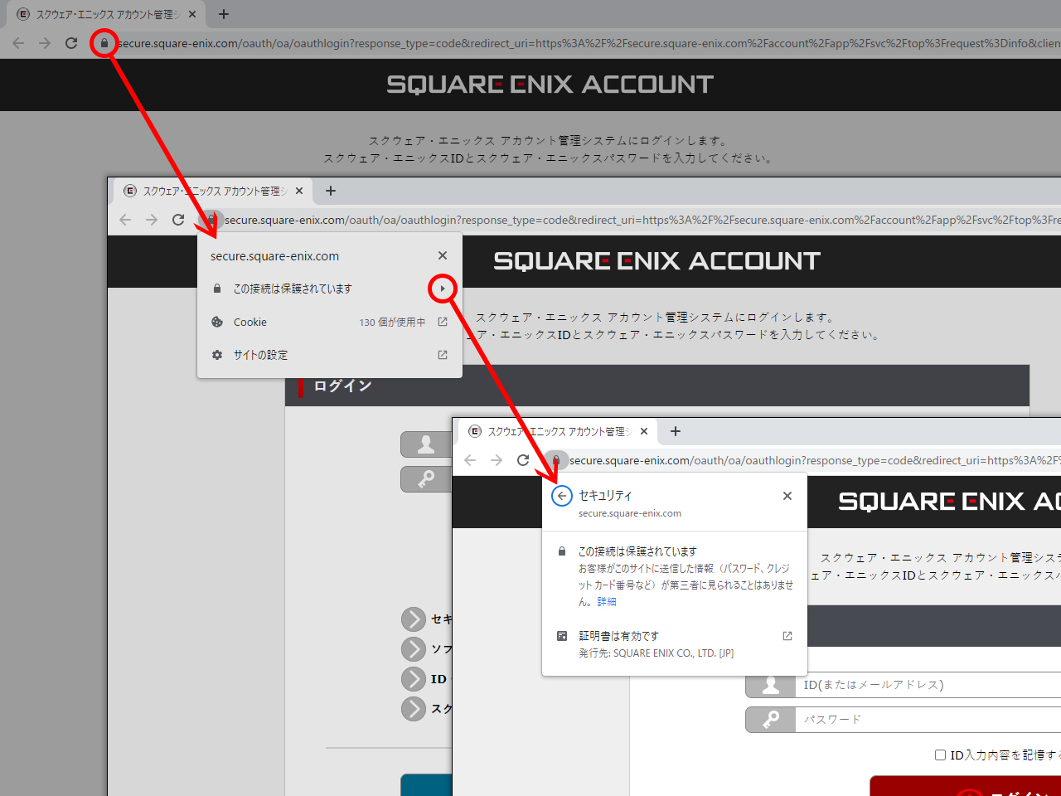Select the back window's スクウェア・エニックス tab
The width and height of the screenshot is (1061, 796).
(106, 14)
